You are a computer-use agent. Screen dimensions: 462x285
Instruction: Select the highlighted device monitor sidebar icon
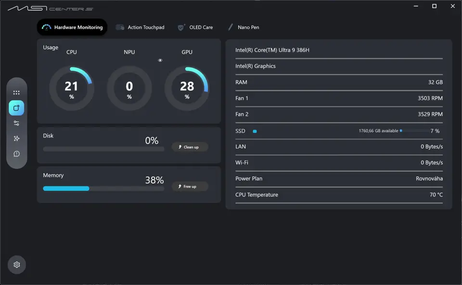coord(16,108)
